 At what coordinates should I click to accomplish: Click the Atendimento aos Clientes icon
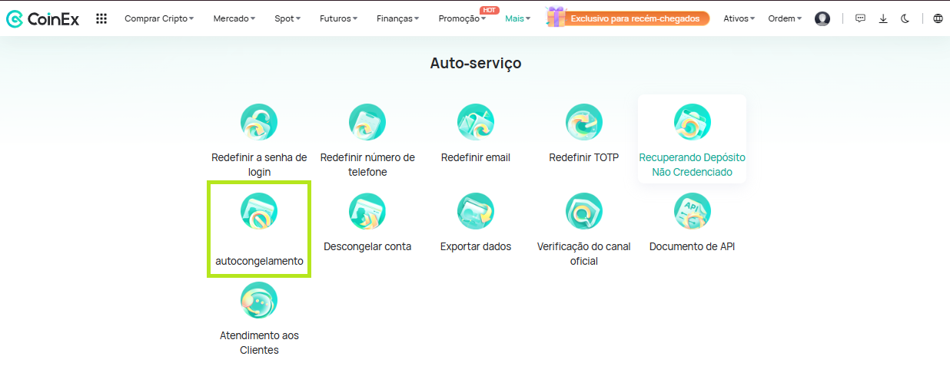pos(259,300)
